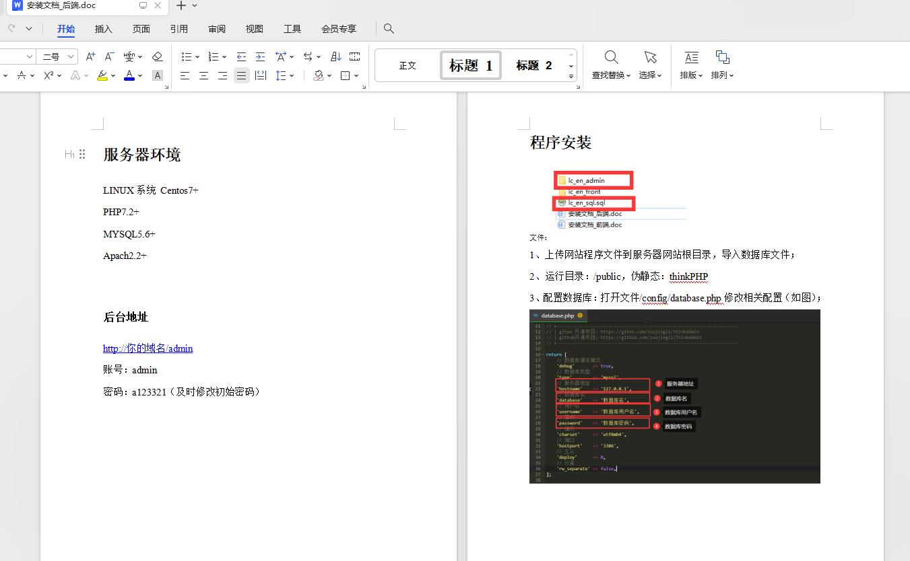Screen dimensions: 910x561
Task: Open the 审阅 ribbon tab
Action: (x=216, y=29)
